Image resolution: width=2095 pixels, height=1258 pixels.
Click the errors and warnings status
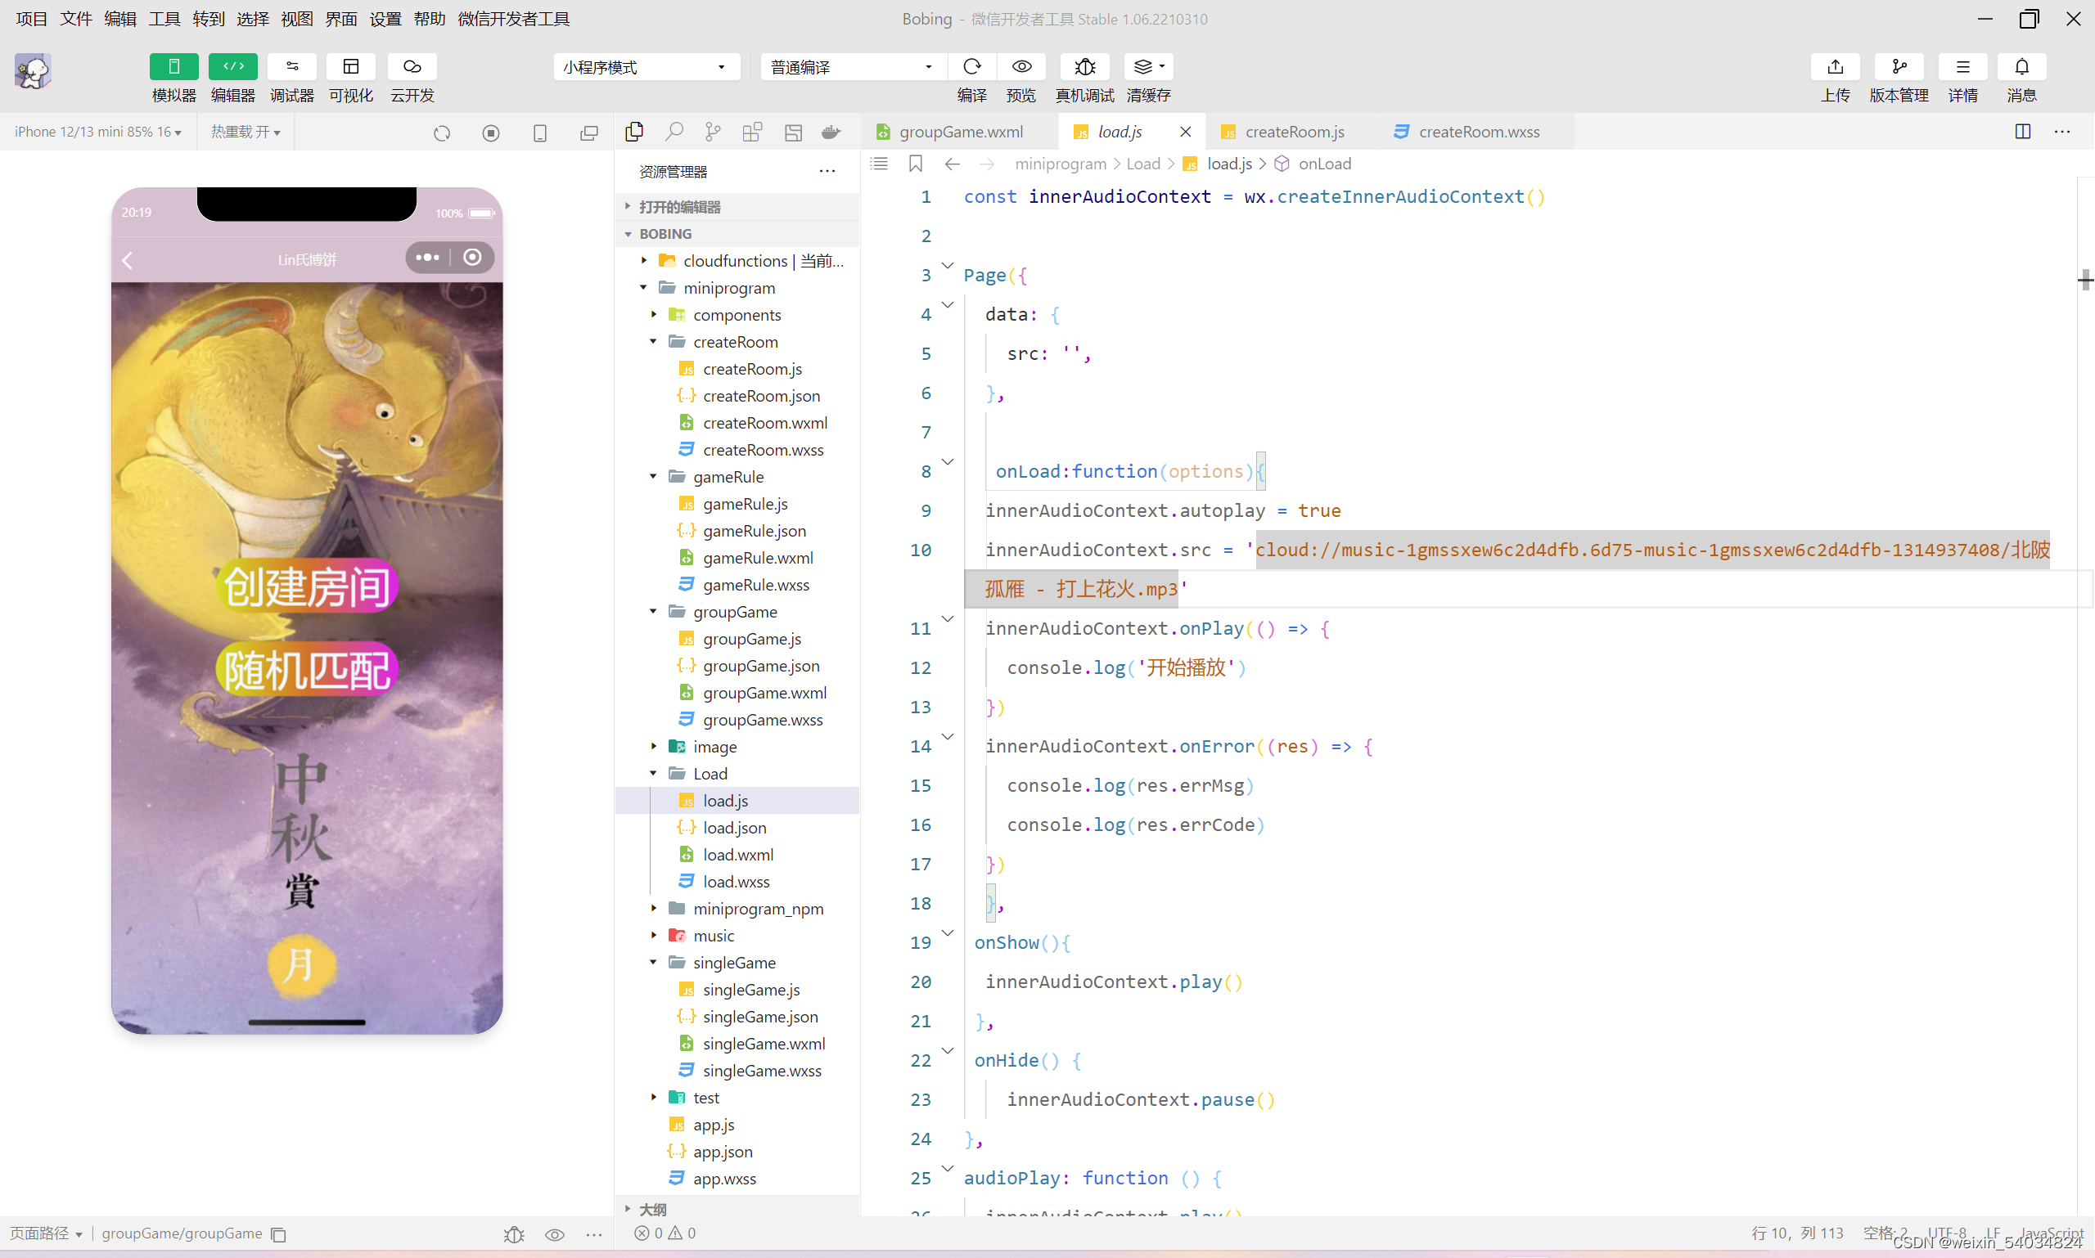[665, 1233]
